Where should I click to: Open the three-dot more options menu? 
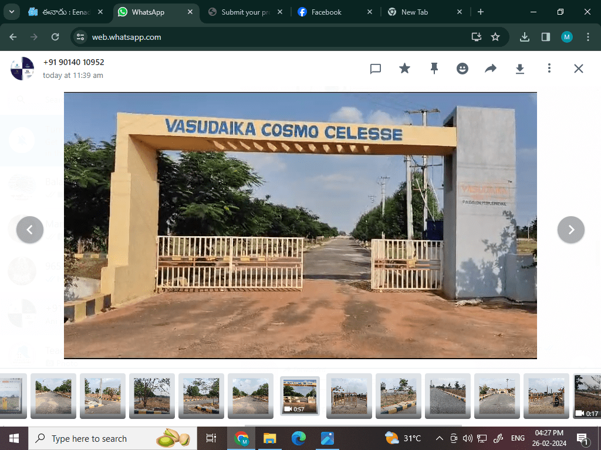(x=549, y=69)
